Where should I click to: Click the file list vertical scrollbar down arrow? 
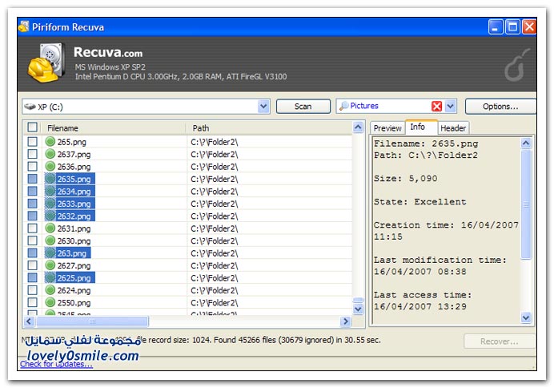(x=358, y=309)
